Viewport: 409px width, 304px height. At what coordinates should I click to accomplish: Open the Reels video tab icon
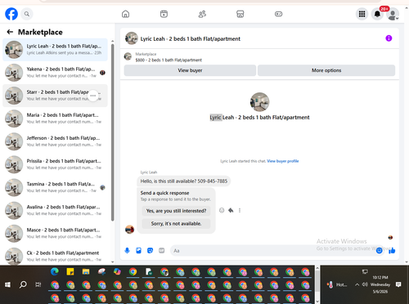(164, 14)
